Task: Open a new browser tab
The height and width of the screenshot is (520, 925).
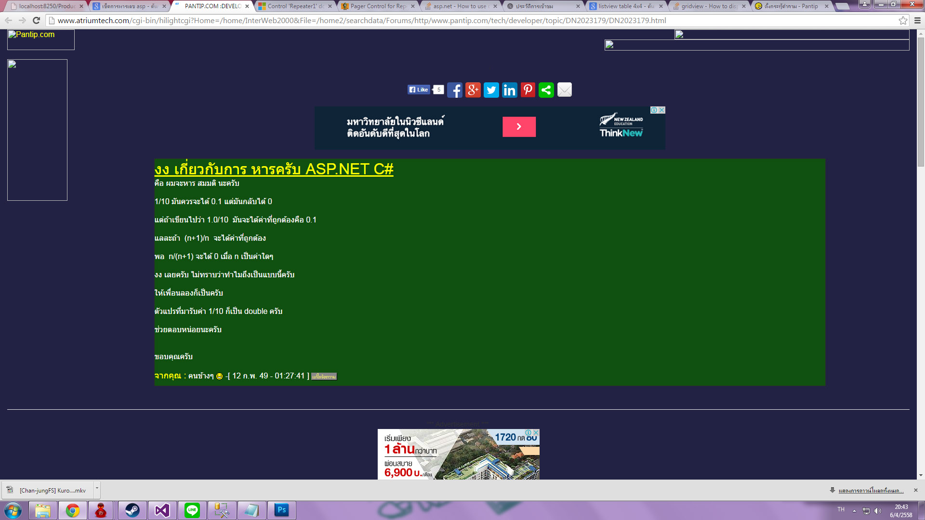Action: [x=843, y=6]
